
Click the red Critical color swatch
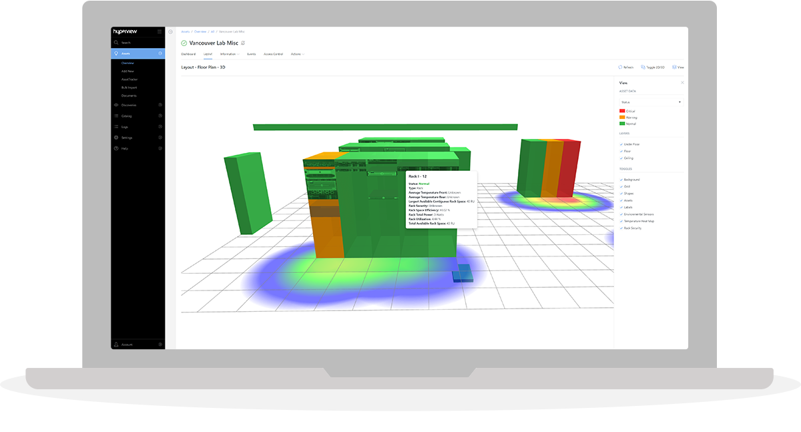coord(621,111)
